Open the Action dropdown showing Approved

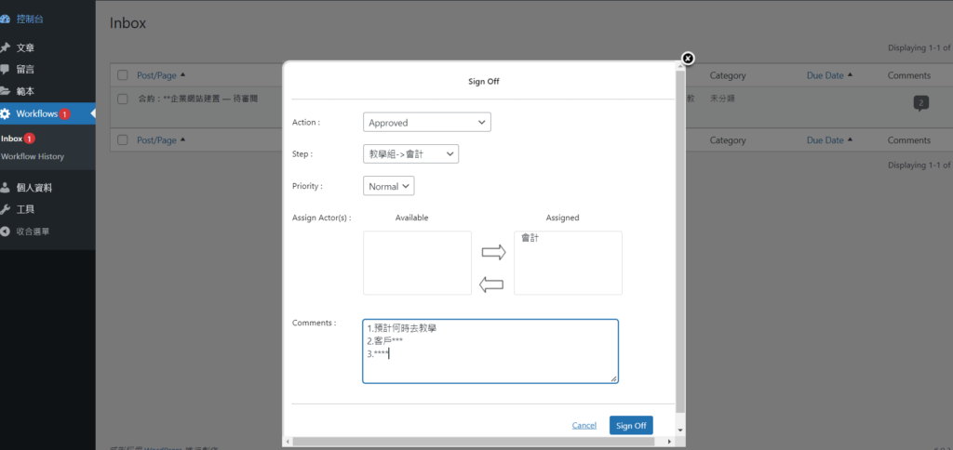(x=426, y=122)
